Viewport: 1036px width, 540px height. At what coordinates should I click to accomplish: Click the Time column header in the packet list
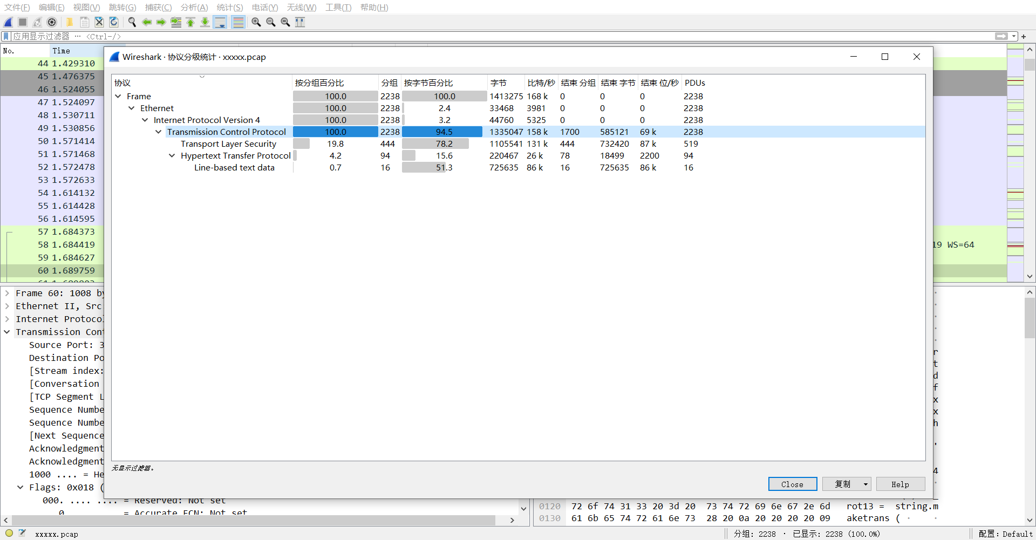(x=77, y=51)
